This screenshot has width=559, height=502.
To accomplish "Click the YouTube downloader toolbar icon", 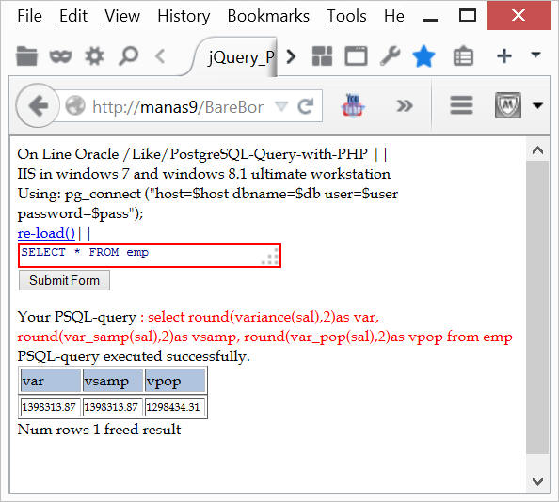I will pyautogui.click(x=353, y=105).
